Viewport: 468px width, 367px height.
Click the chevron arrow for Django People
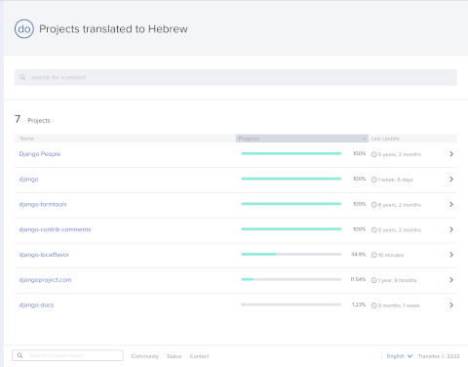coord(451,154)
